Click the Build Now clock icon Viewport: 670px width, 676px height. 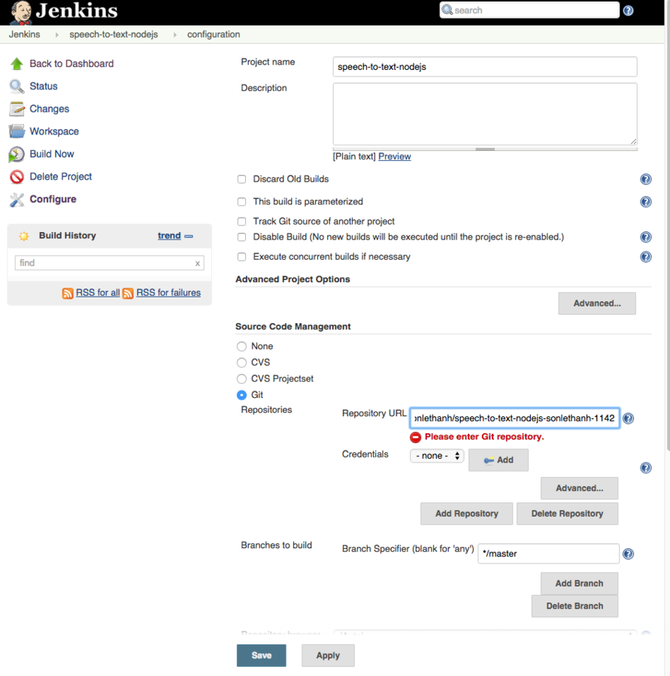pyautogui.click(x=17, y=154)
